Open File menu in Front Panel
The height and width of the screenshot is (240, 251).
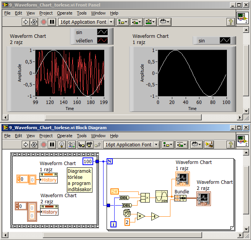tap(7, 13)
